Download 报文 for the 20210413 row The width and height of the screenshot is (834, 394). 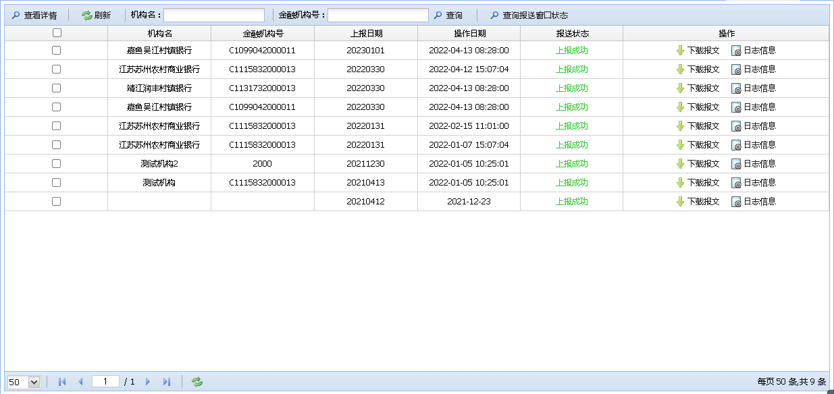(698, 182)
